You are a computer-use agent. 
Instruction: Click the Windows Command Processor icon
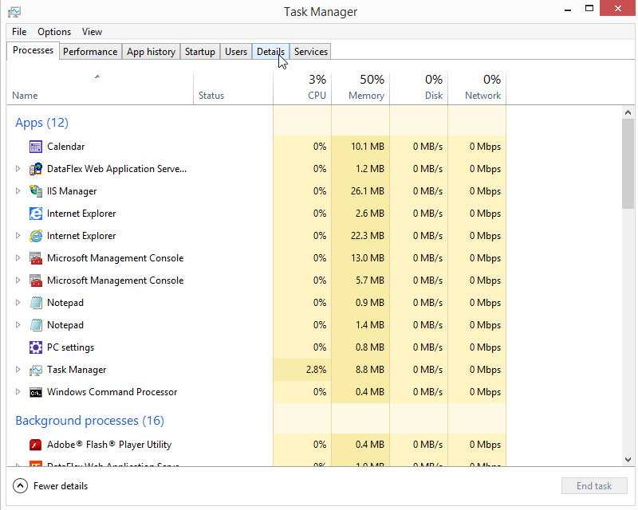click(36, 393)
